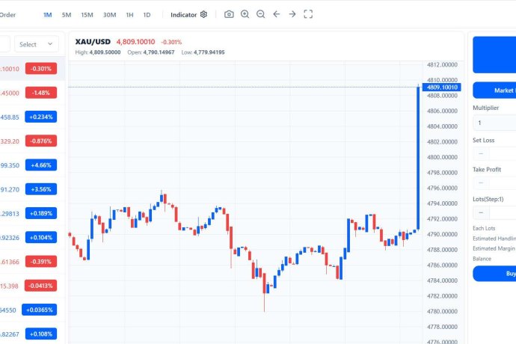Switch to 1M timeframe
The image size is (516, 344).
coord(48,15)
